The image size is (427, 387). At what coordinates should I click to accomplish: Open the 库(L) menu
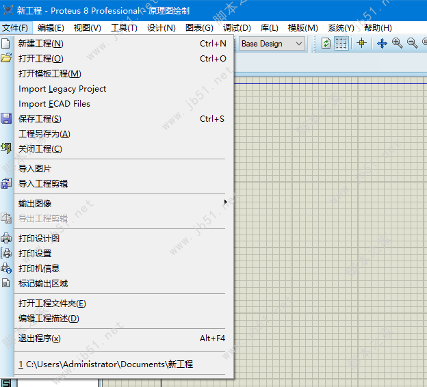click(x=270, y=28)
